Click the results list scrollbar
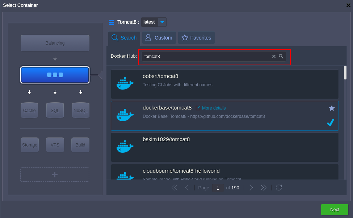Viewport: 353px width, 218px height. [x=345, y=73]
